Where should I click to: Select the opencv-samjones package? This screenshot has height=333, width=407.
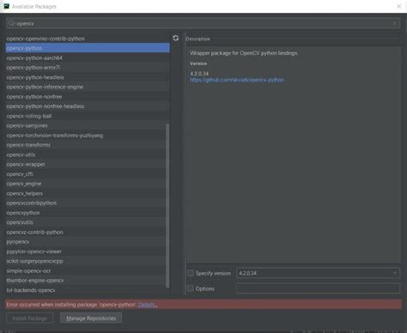86,125
